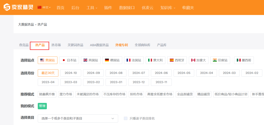The height and width of the screenshot is (125, 264).
Task: Select 西班牙 marketplace
Action: coord(177,60)
